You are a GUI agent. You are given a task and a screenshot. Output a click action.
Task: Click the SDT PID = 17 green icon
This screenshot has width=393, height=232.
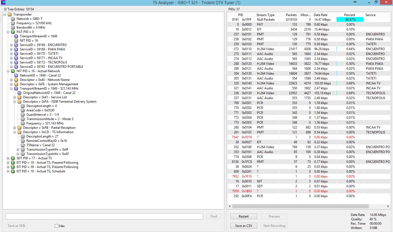point(13,158)
